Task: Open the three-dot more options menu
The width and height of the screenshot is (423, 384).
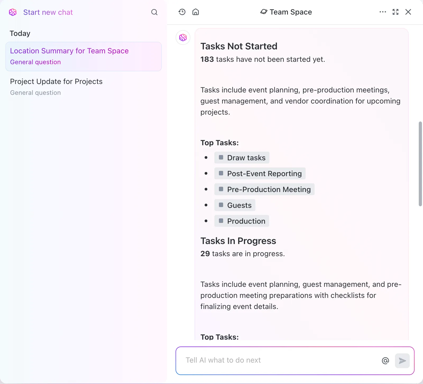Action: click(x=383, y=12)
